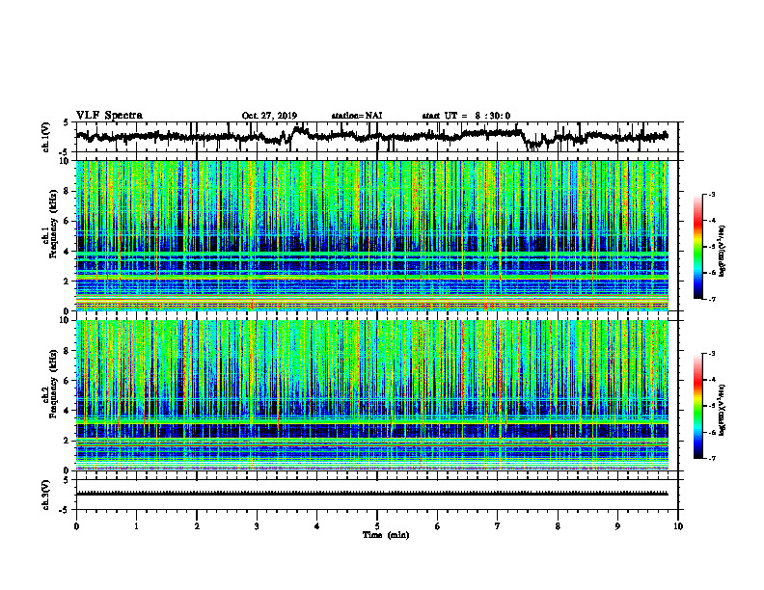Click the ch.1 "Frequency (kHz)" axis label
Image resolution: width=764 pixels, height=590 pixels.
pyautogui.click(x=53, y=223)
